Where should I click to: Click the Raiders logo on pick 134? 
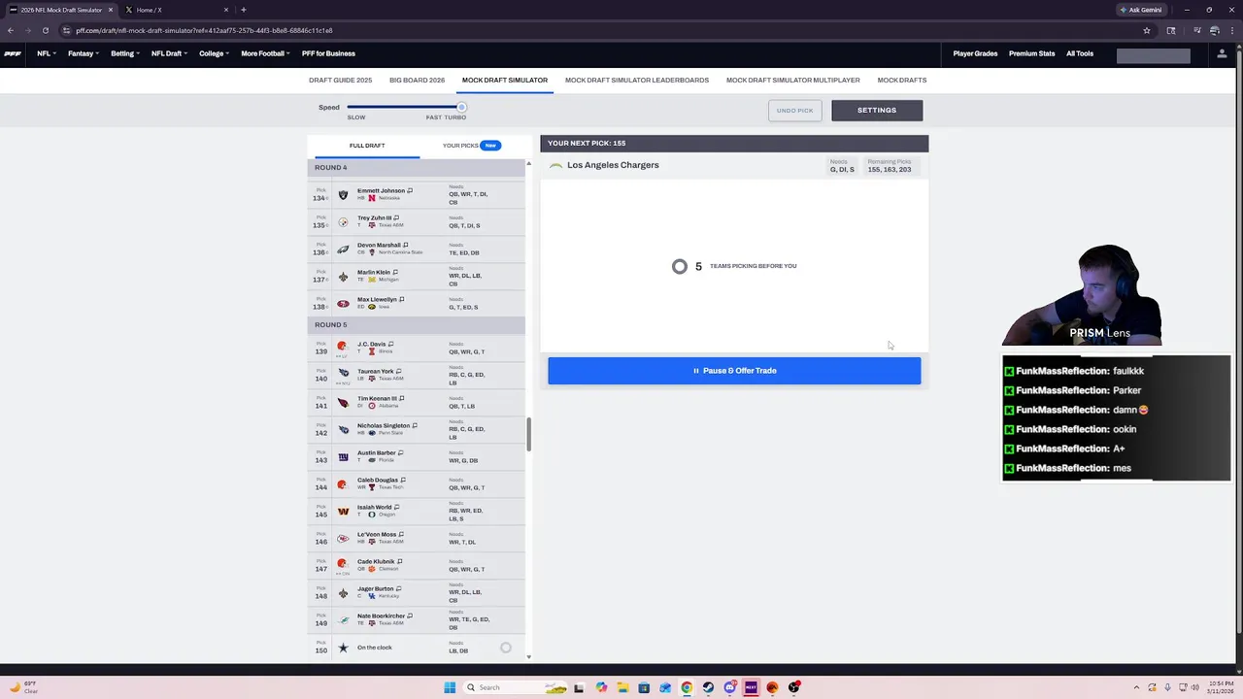coord(343,195)
